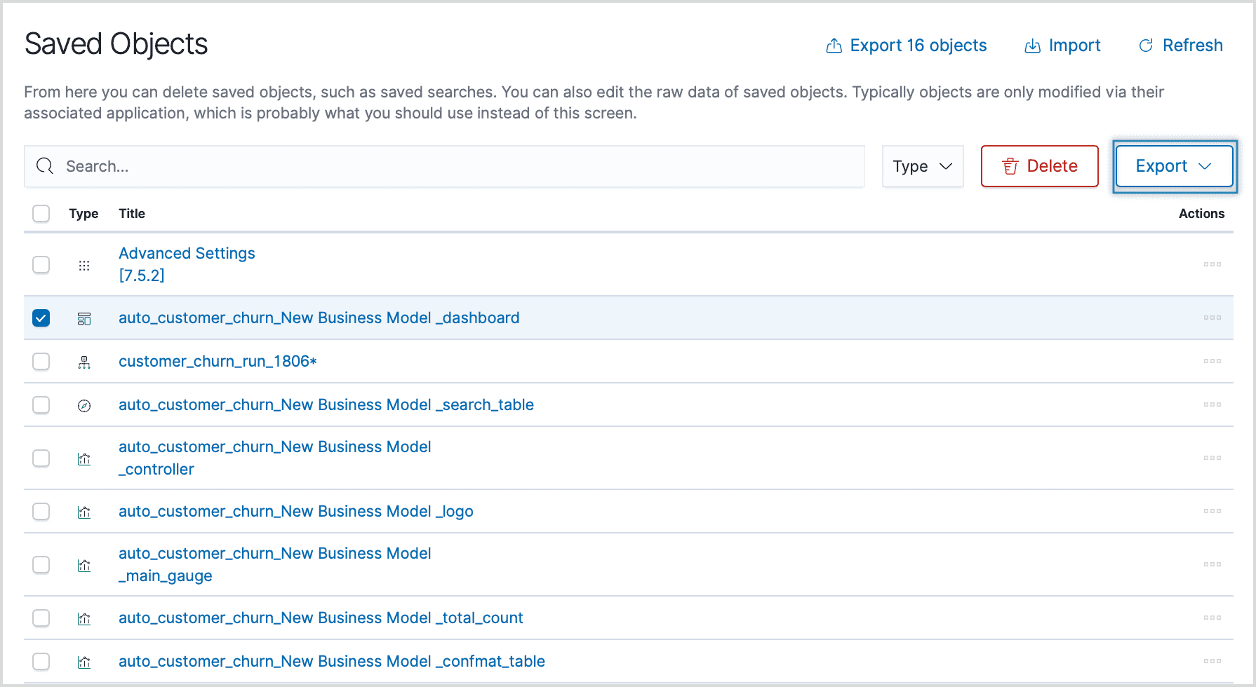Open Advanced Settings [7.5.2] link
The image size is (1256, 687).
[x=187, y=264]
